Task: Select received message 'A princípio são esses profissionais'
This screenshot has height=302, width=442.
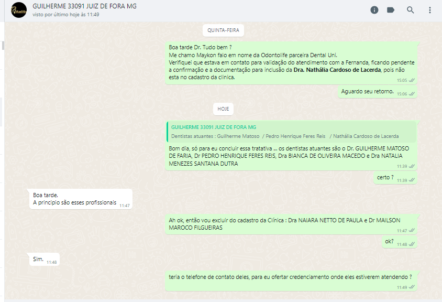Action: point(81,199)
